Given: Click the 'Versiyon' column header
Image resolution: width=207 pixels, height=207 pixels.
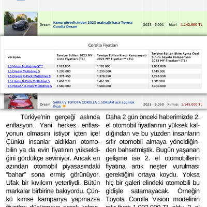Looking at the screenshot, I should tap(14, 57).
